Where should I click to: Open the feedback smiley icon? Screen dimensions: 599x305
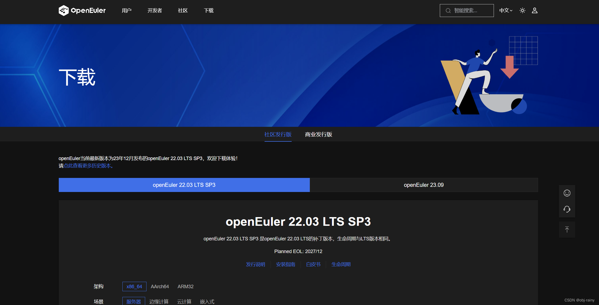pyautogui.click(x=567, y=193)
